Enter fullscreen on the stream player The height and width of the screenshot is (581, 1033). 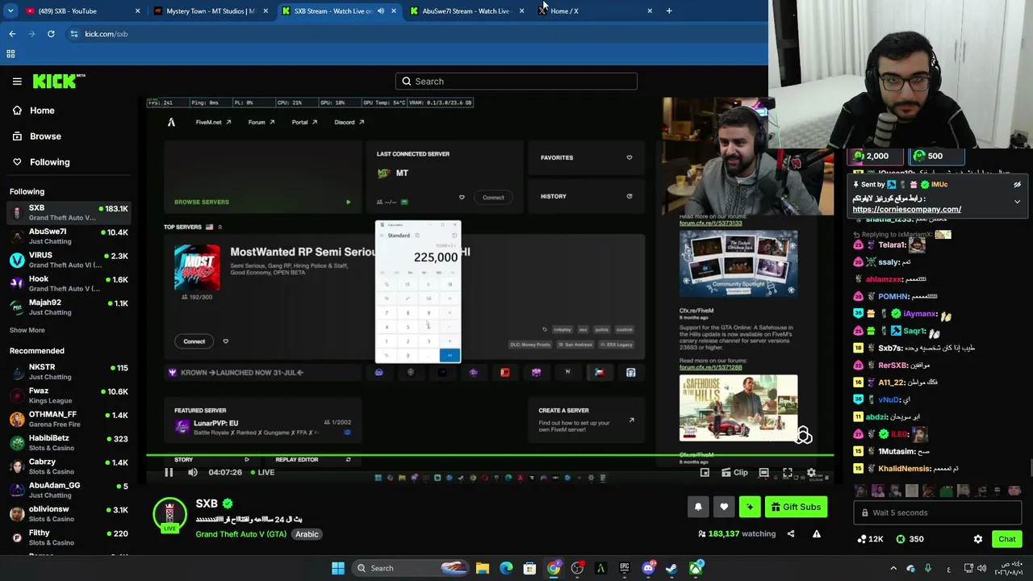click(x=788, y=472)
